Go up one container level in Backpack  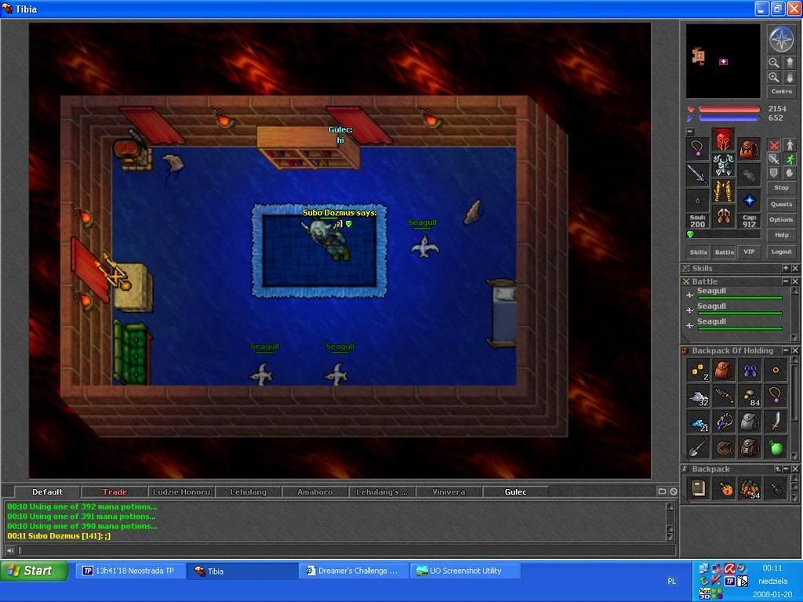pyautogui.click(x=779, y=469)
